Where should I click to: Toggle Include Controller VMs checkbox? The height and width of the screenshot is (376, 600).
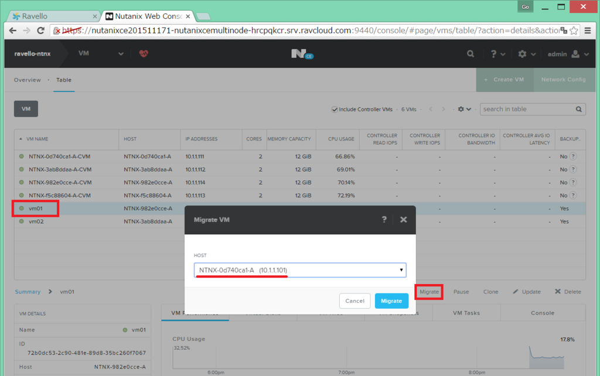[335, 110]
